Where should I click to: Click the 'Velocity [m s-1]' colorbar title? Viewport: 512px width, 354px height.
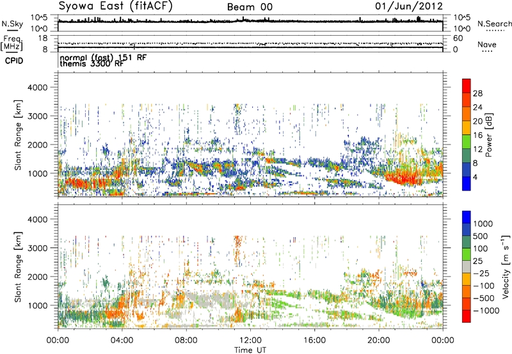click(506, 266)
